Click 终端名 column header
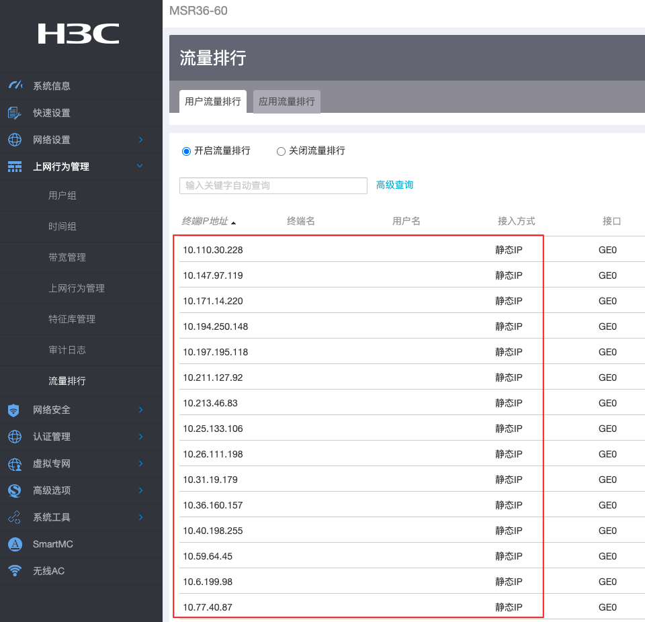This screenshot has width=645, height=622. pos(301,221)
